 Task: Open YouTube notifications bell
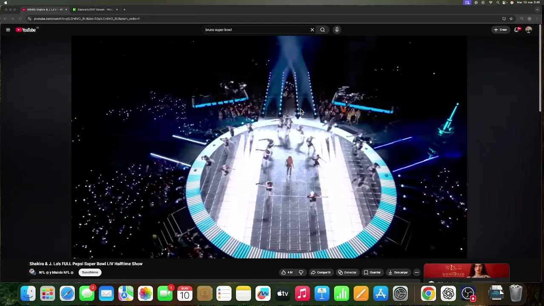point(517,30)
